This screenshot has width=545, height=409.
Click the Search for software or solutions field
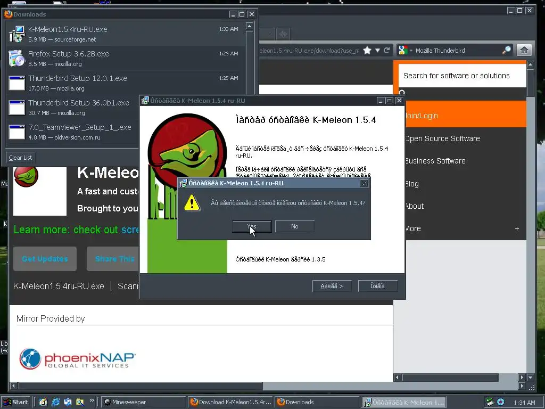(463, 76)
